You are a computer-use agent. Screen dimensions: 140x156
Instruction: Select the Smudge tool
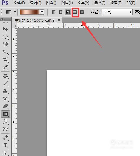click(5, 121)
